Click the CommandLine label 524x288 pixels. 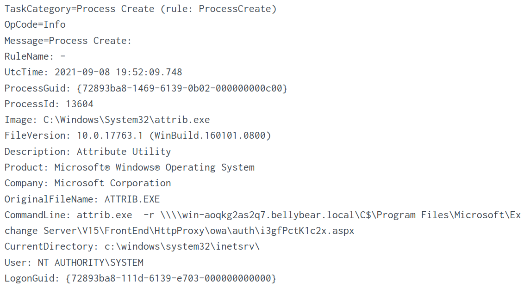(x=38, y=215)
